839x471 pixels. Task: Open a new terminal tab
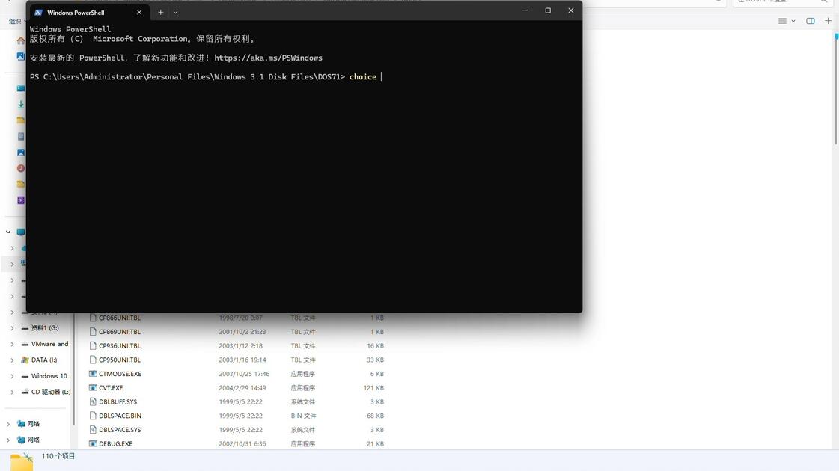[160, 12]
